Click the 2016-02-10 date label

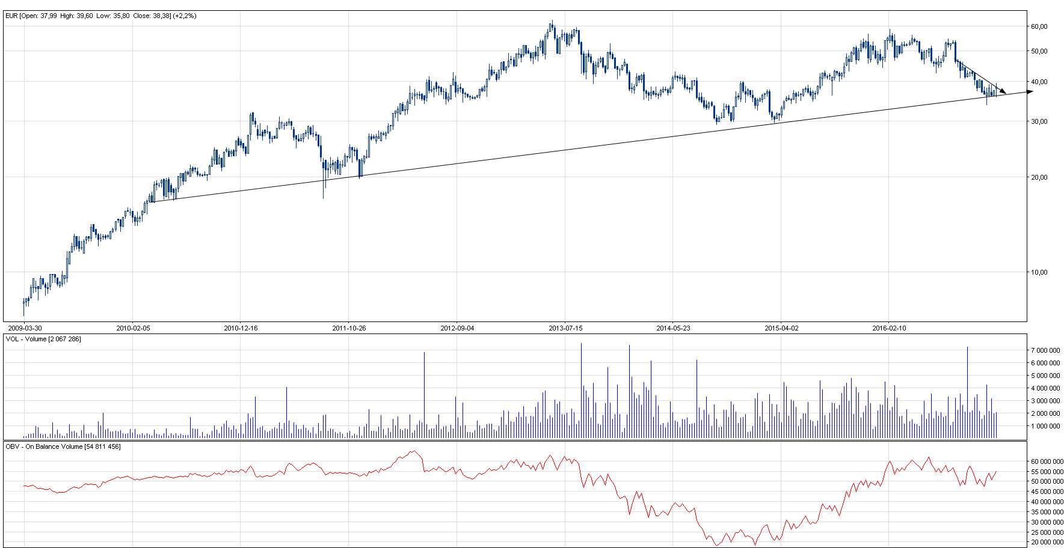[889, 328]
